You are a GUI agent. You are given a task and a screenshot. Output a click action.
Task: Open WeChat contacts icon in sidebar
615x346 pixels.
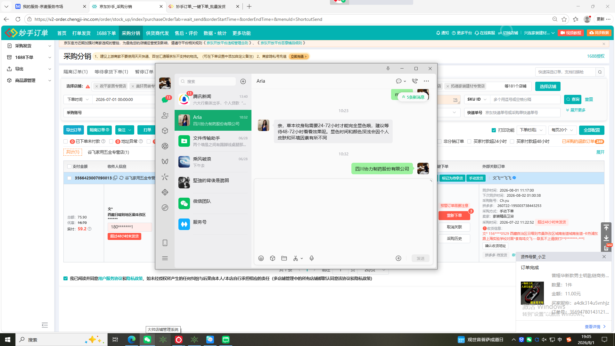coord(165,115)
